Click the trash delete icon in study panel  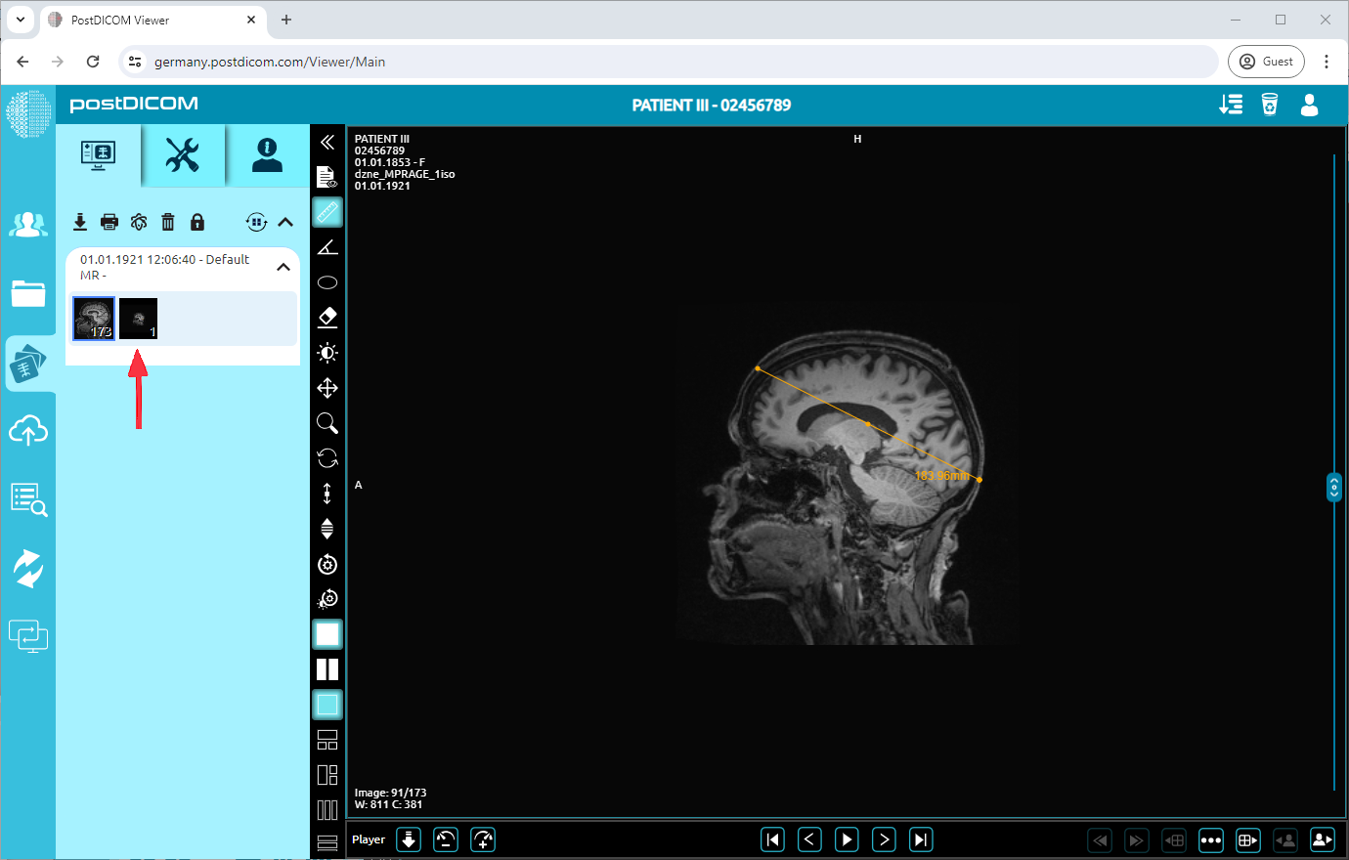[168, 222]
